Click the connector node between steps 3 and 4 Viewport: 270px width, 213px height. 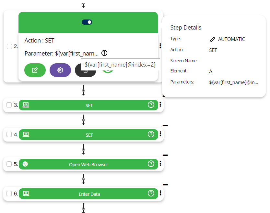(x=83, y=120)
